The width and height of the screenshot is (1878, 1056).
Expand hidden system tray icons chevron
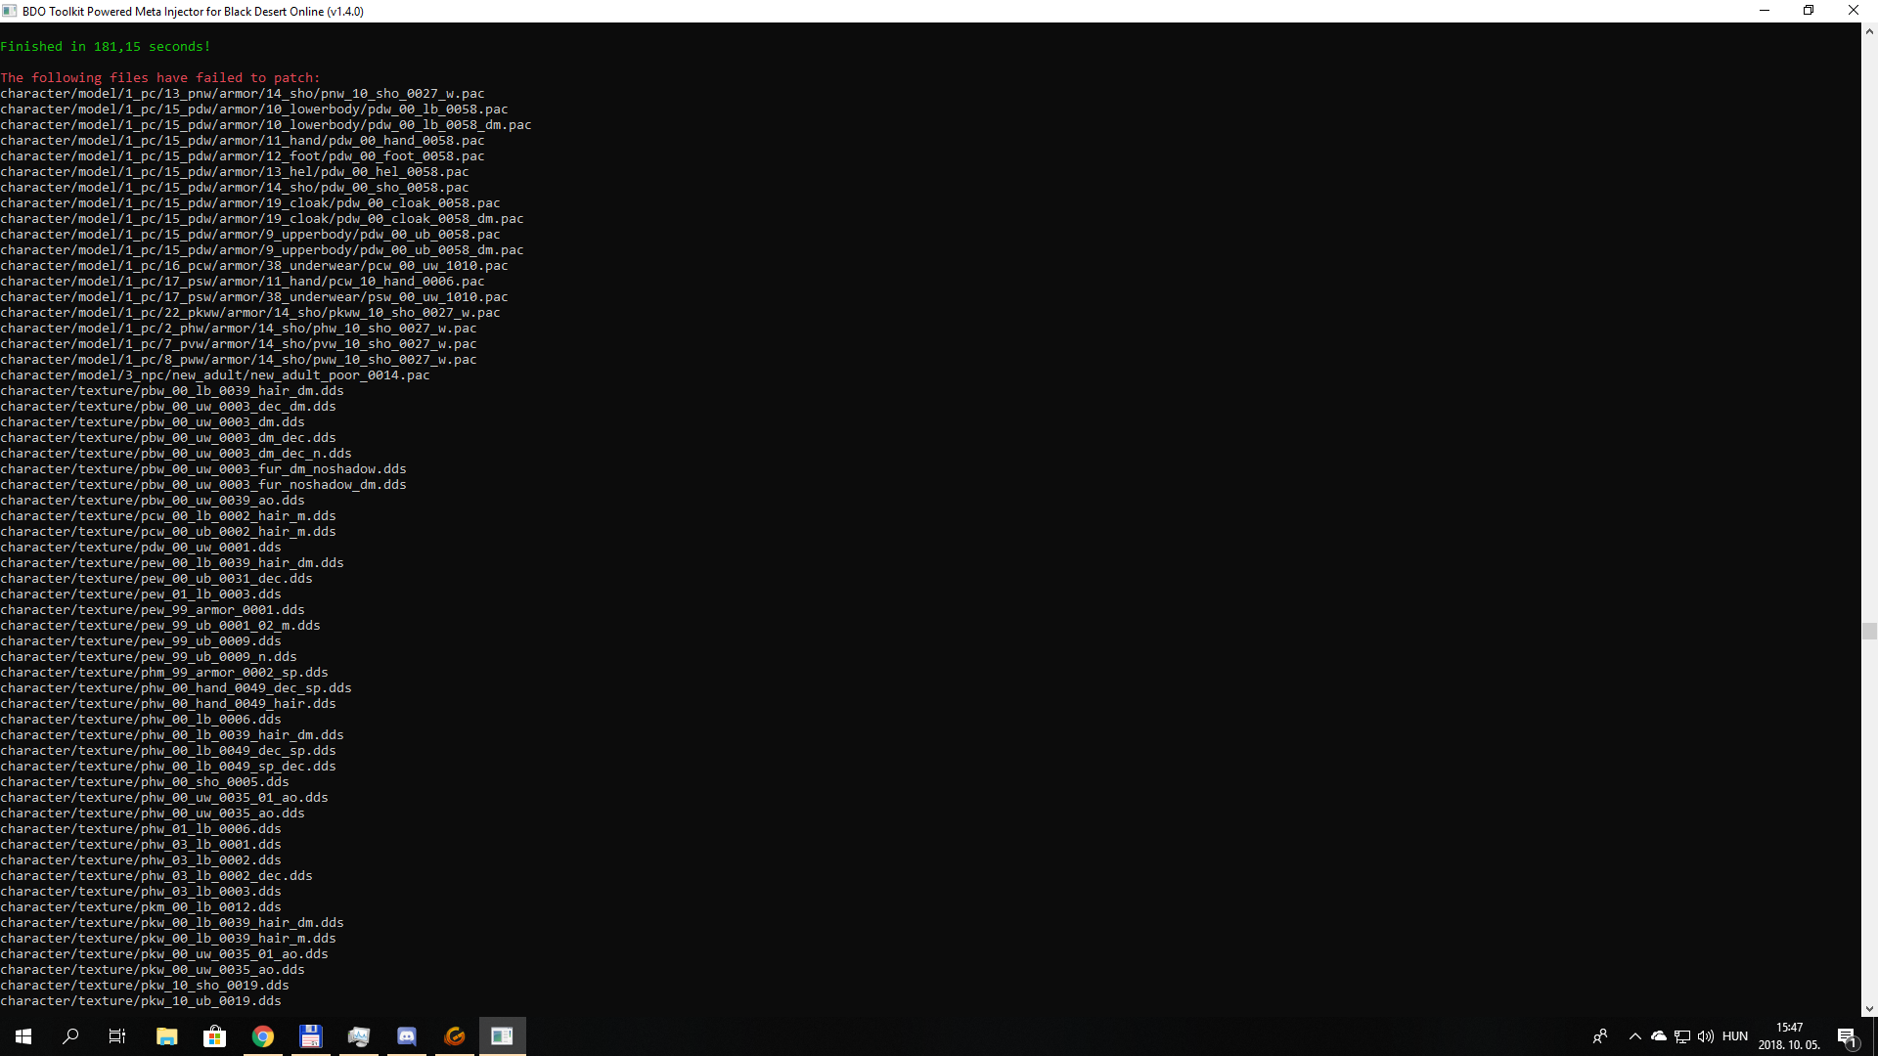coord(1634,1036)
